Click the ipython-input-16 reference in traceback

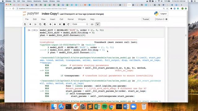pyautogui.click(x=60, y=45)
